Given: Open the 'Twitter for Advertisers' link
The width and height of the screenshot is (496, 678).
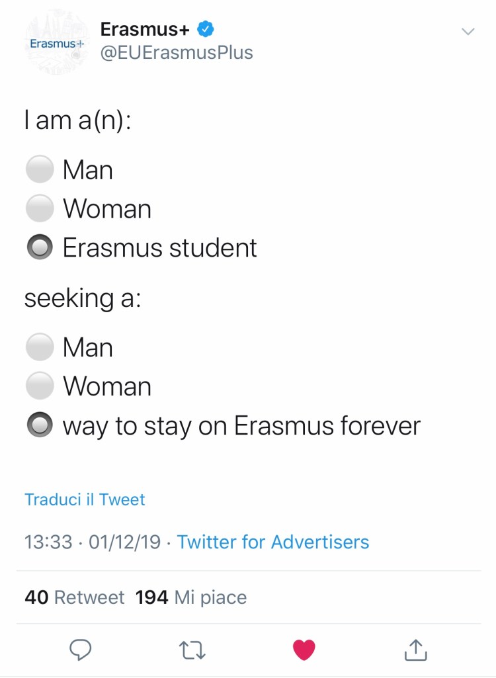Looking at the screenshot, I should [x=273, y=542].
